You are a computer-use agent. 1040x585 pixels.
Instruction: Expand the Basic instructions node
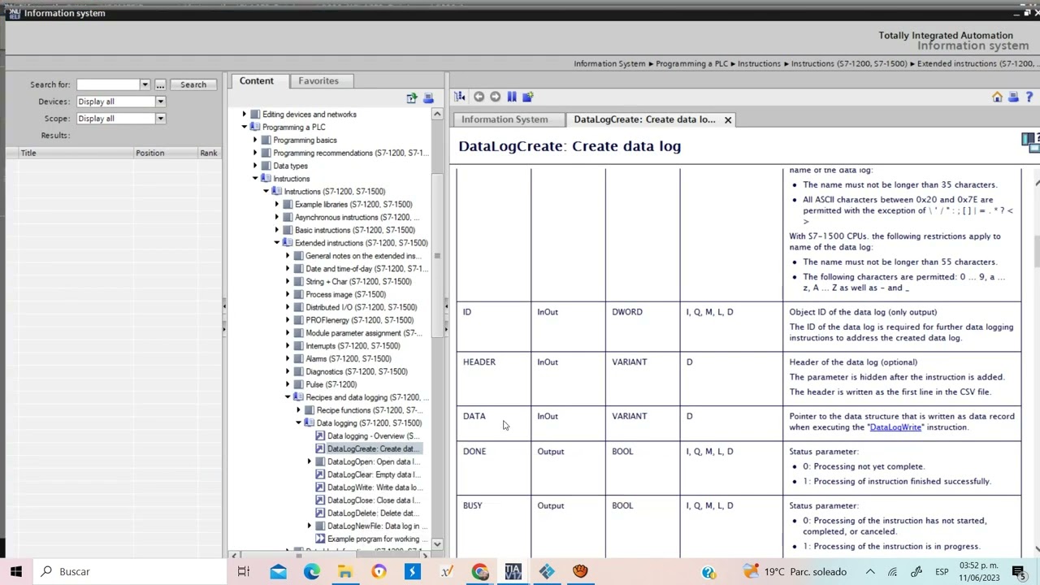click(277, 230)
